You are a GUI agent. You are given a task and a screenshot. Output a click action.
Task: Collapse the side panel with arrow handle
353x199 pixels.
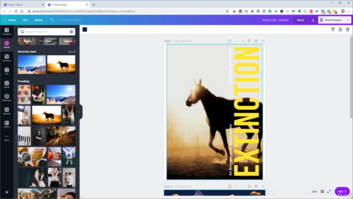coord(80,112)
